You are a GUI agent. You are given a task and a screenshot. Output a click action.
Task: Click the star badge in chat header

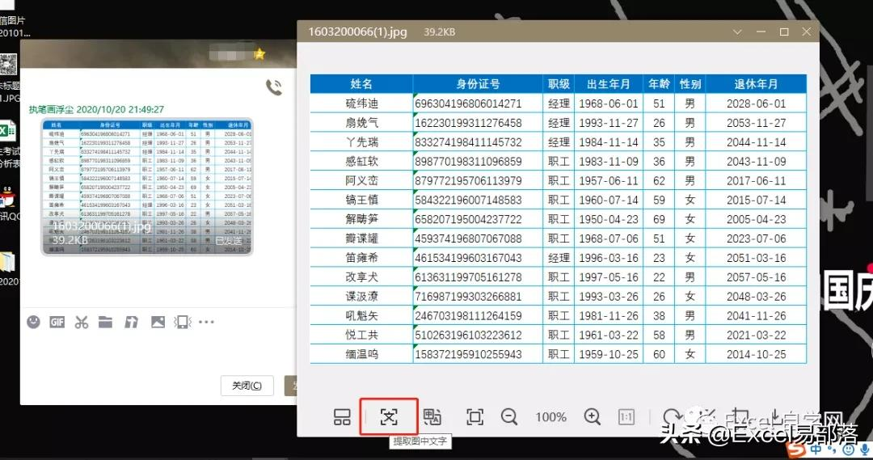coord(259,54)
